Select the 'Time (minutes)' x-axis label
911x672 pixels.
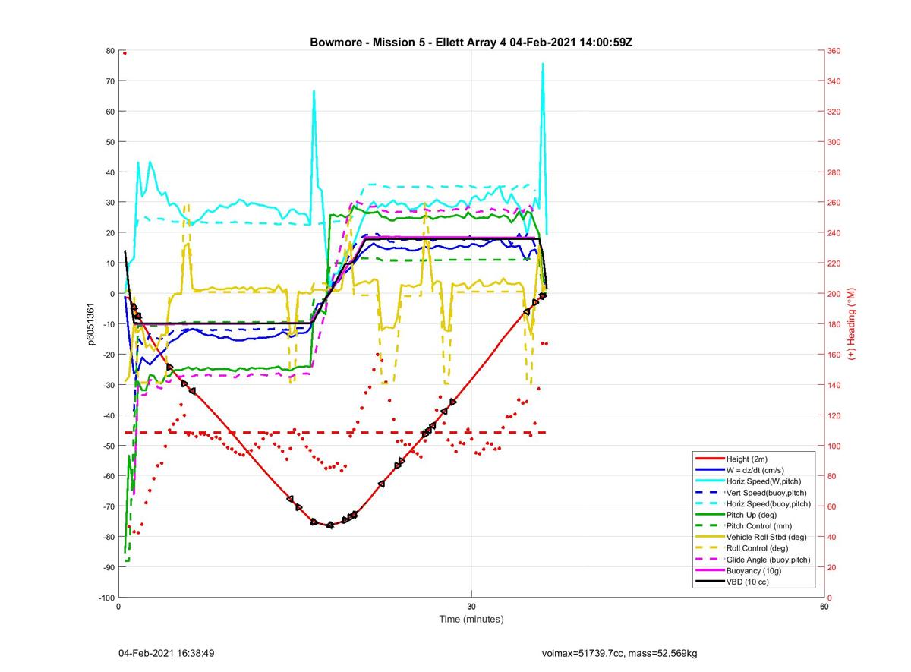tap(471, 619)
